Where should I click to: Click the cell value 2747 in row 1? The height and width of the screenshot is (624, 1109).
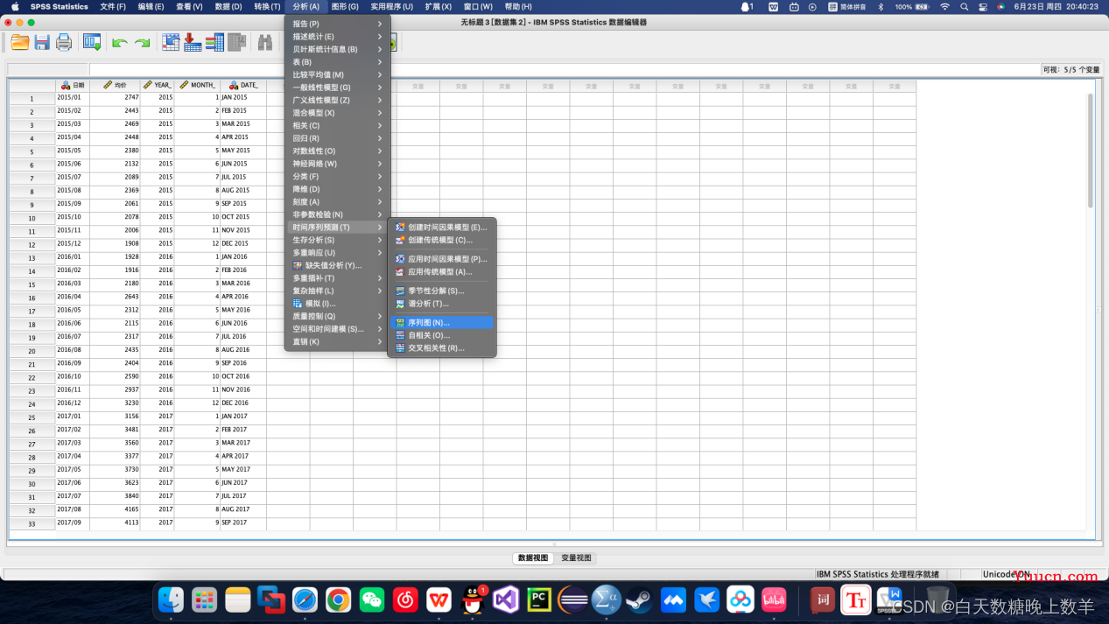pyautogui.click(x=115, y=98)
